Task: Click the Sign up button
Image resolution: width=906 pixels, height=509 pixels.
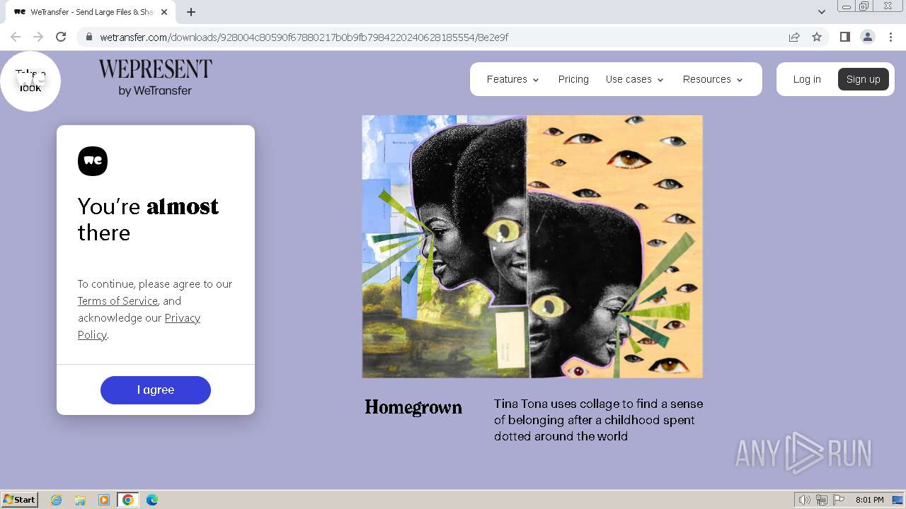Action: [x=864, y=79]
